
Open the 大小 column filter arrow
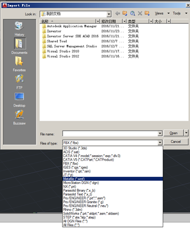point(169,21)
